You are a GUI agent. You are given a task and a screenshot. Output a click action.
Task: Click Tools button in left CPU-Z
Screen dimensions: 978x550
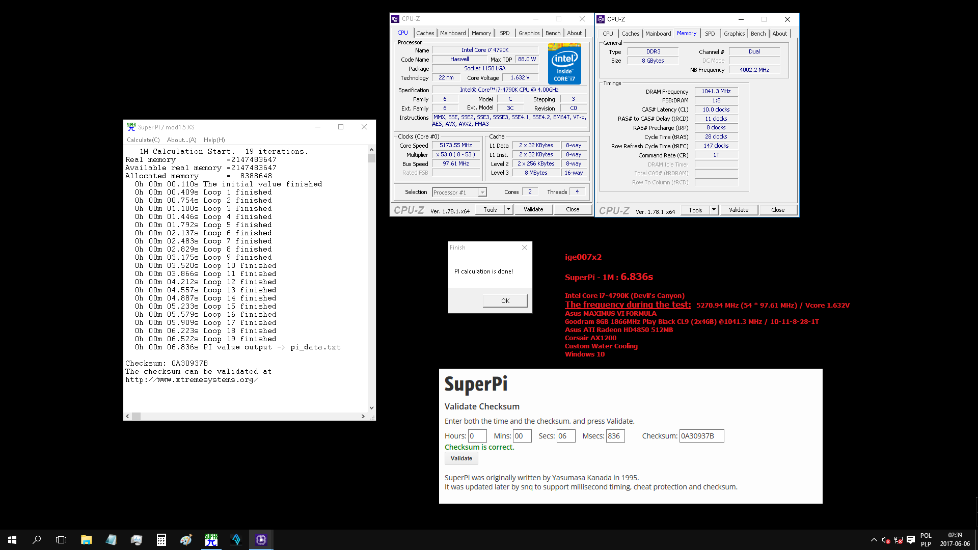point(490,209)
